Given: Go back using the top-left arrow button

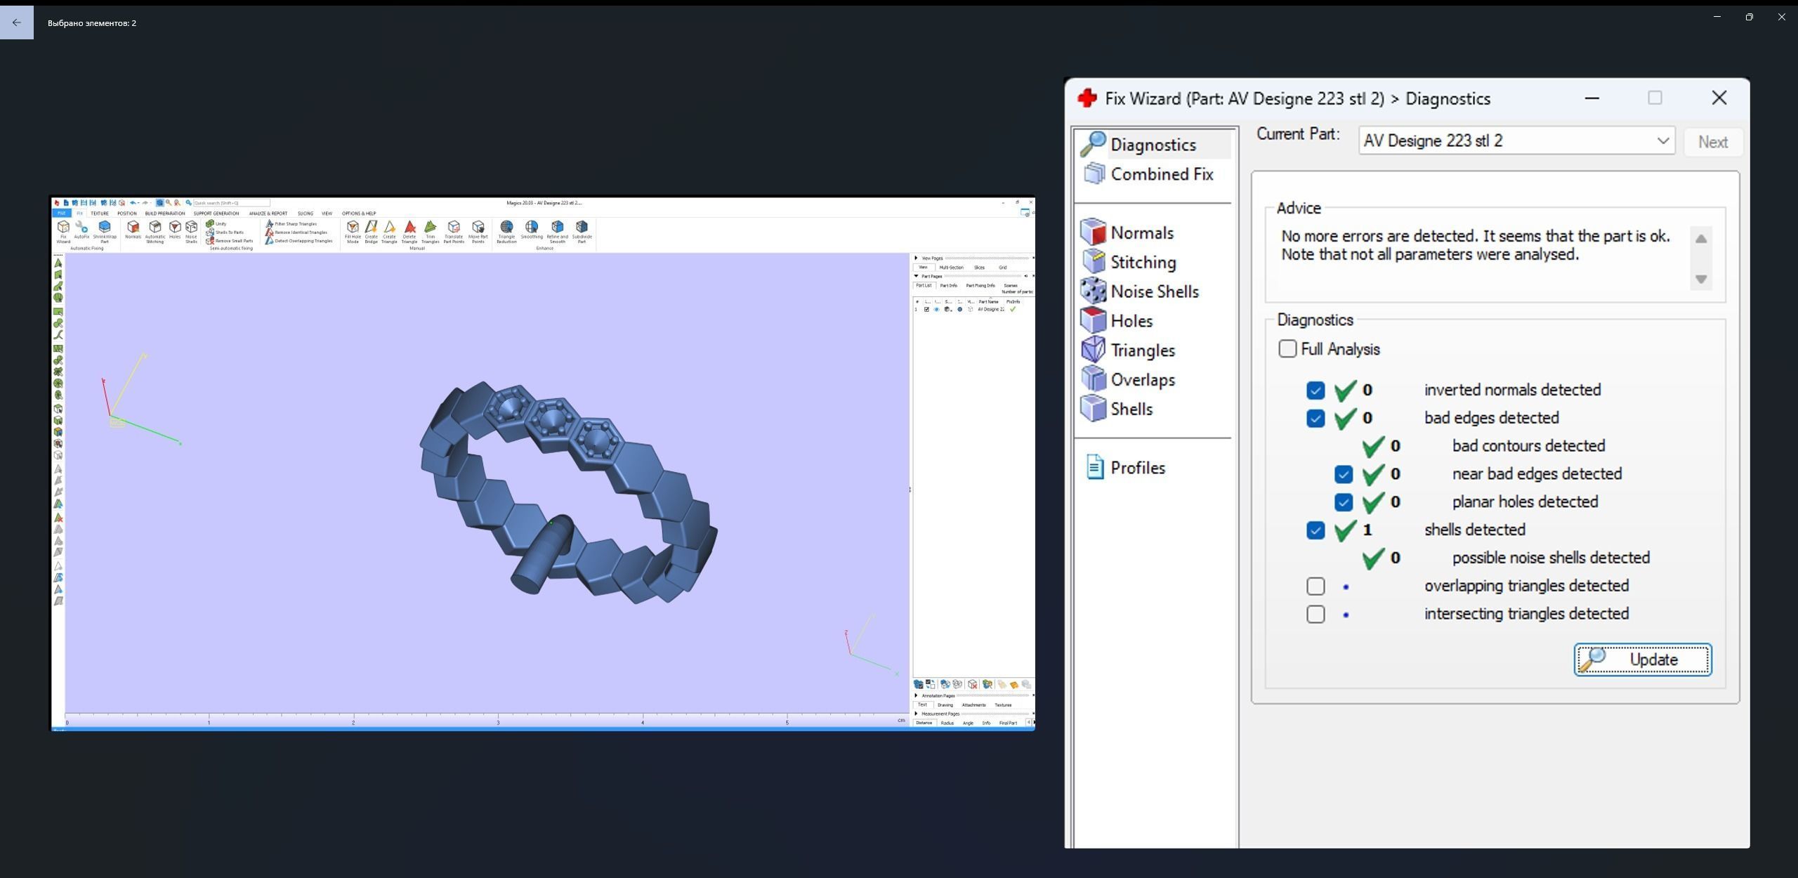Looking at the screenshot, I should click(17, 22).
